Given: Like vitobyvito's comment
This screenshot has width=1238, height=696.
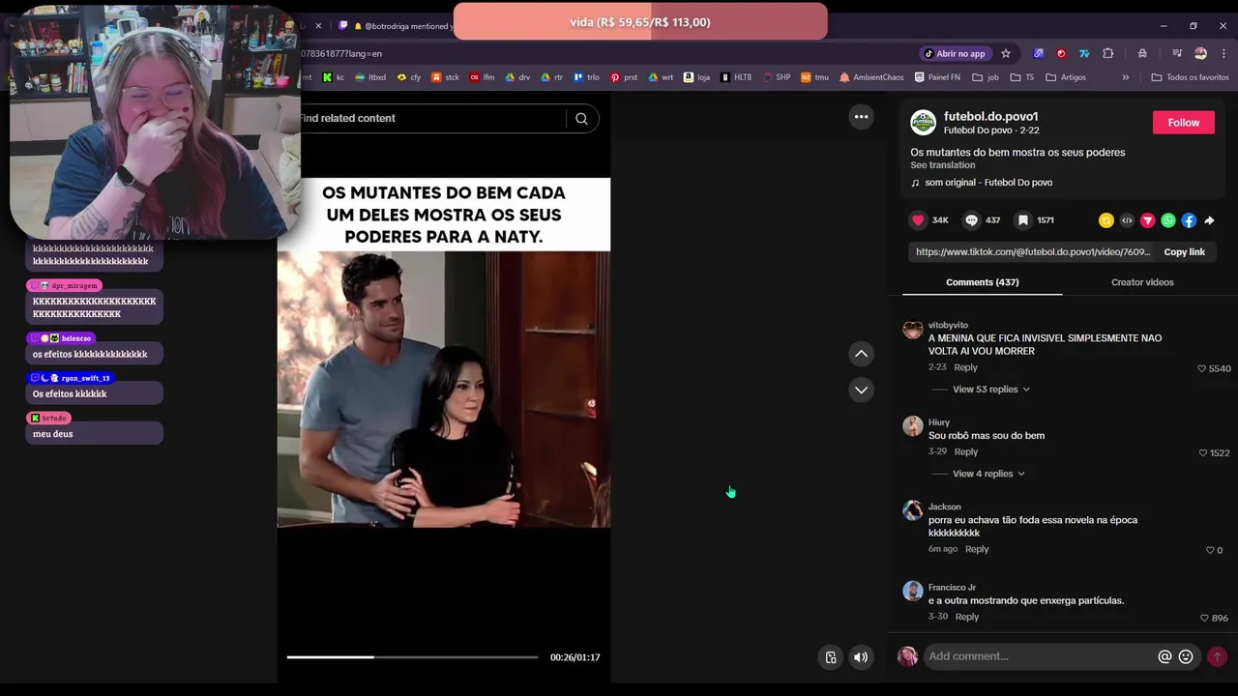Looking at the screenshot, I should 1202,368.
